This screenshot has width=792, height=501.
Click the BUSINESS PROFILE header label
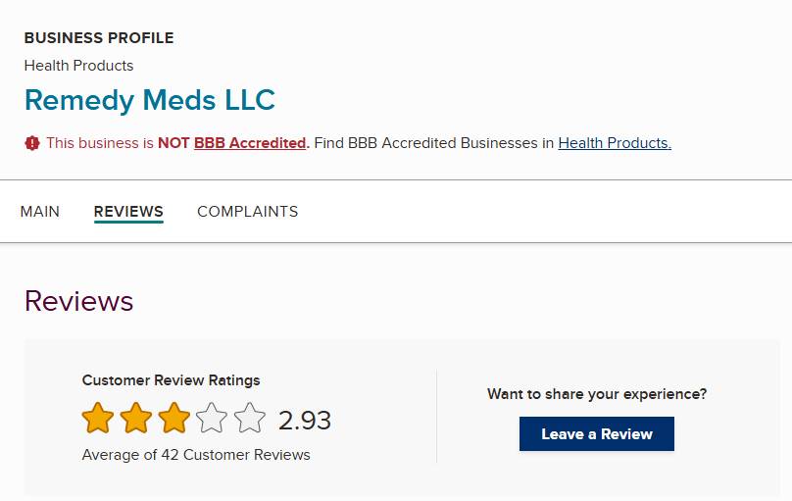[99, 38]
